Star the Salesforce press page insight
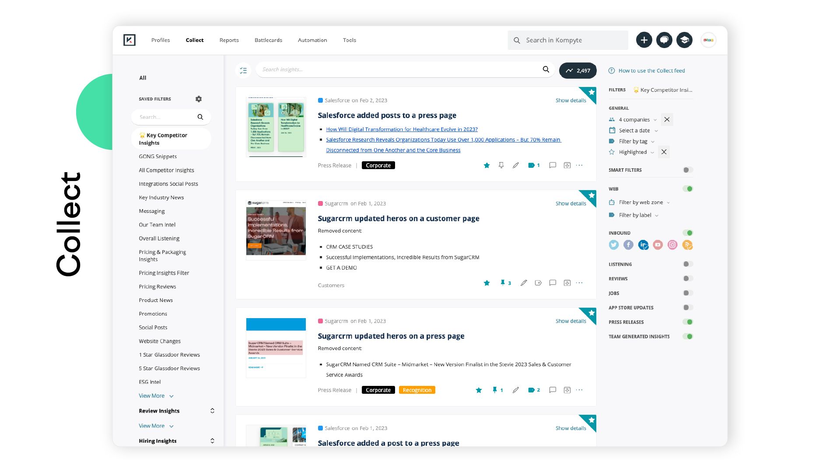Screen dimensions: 840x472 486,165
